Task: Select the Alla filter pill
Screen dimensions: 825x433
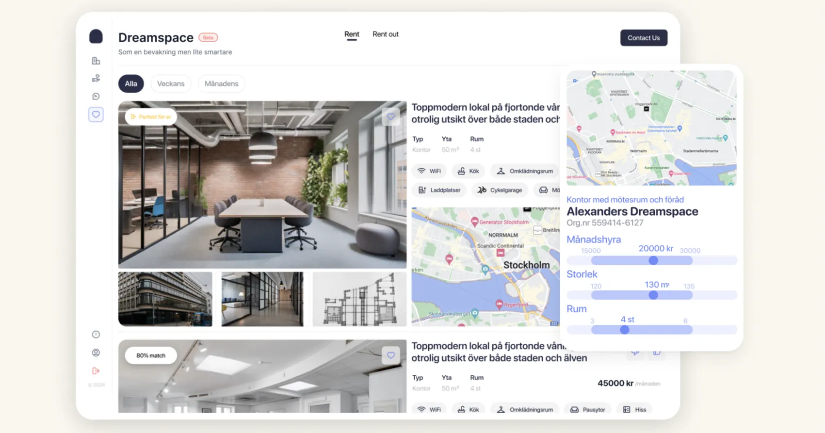Action: (131, 83)
